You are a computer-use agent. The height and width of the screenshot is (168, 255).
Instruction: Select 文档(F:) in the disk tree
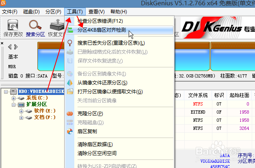point(45,117)
